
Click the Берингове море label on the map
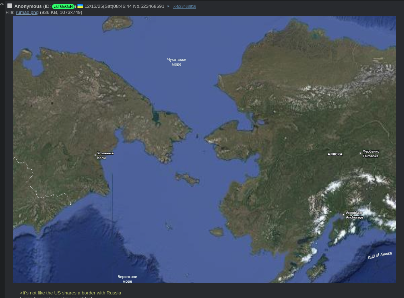127,279
